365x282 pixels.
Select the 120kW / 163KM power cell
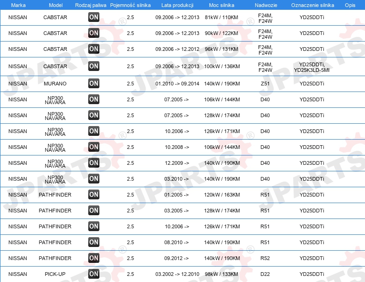tap(222, 195)
